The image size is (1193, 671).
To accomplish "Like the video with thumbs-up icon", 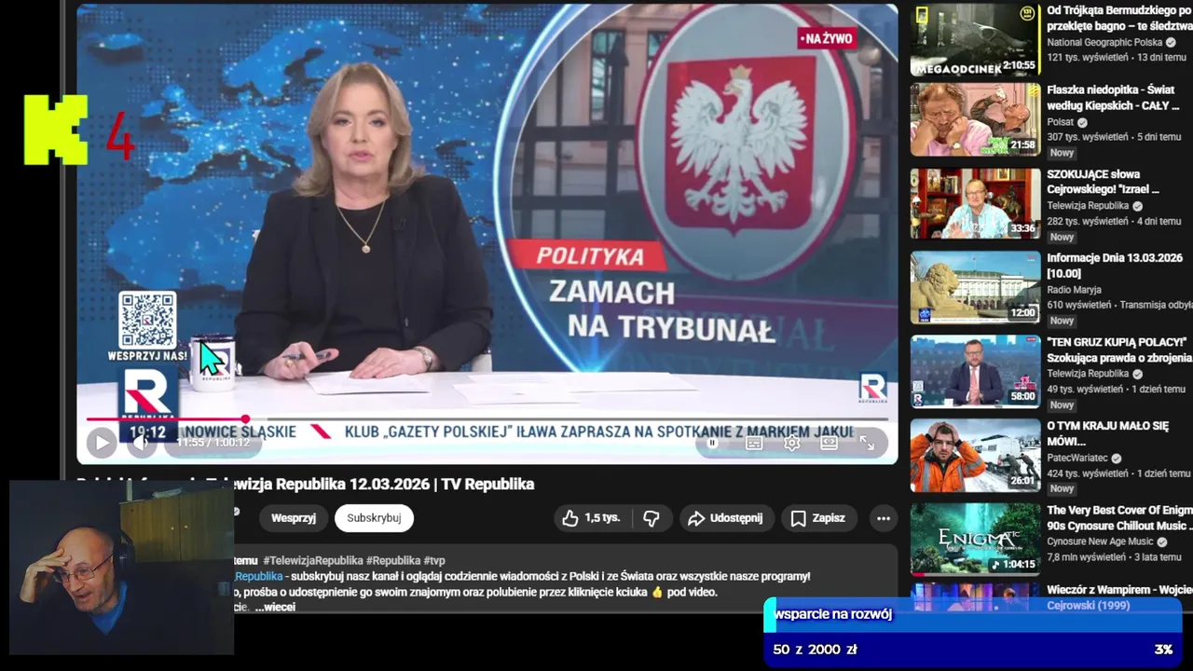I will (570, 518).
